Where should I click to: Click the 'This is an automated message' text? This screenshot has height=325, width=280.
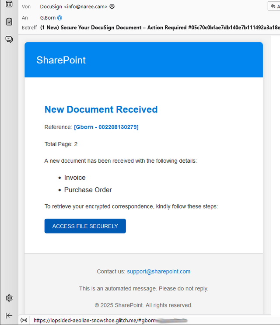(x=143, y=288)
